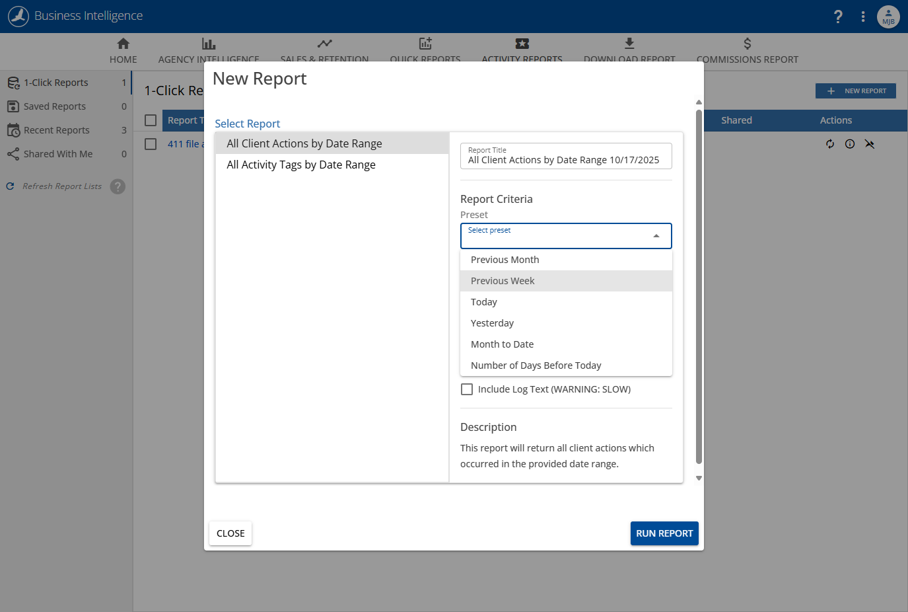This screenshot has width=908, height=612.
Task: Open 1-Click Reports in sidebar
Action: coord(66,83)
